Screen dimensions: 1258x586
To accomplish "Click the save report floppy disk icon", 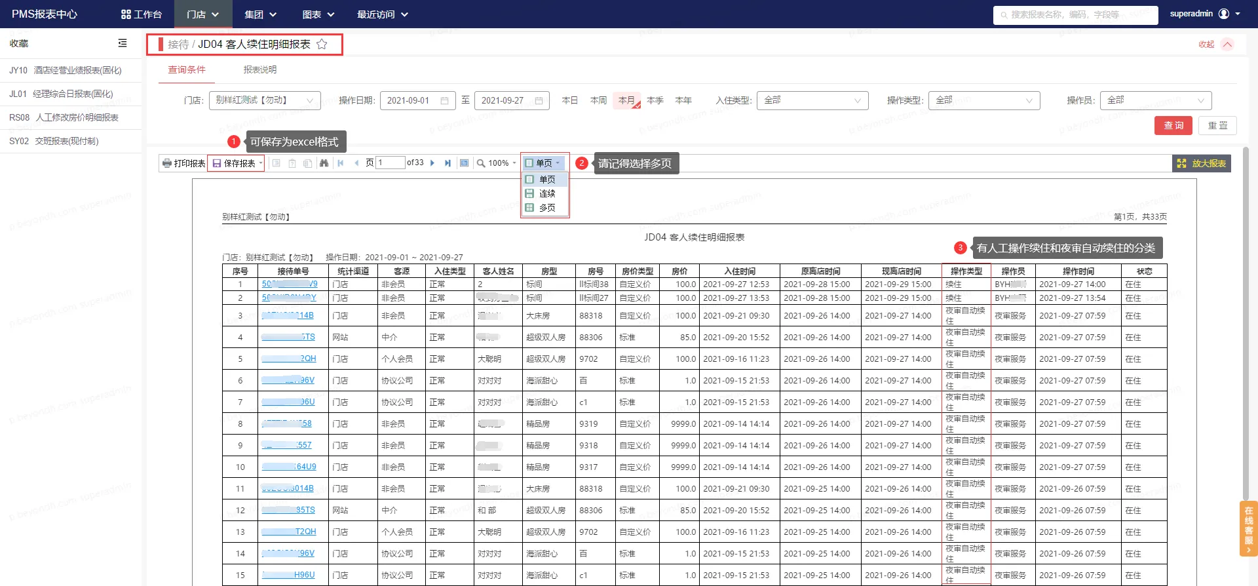I will [x=217, y=163].
